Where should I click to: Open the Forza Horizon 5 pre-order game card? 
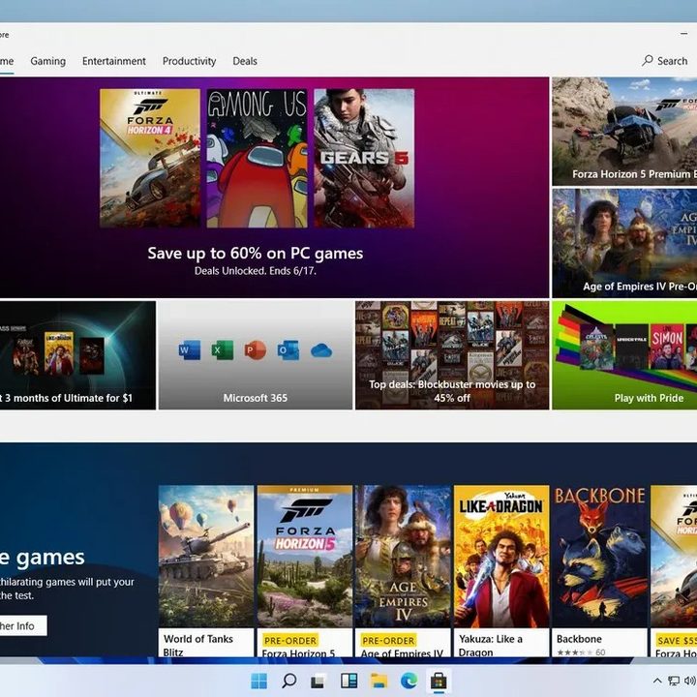click(x=305, y=571)
